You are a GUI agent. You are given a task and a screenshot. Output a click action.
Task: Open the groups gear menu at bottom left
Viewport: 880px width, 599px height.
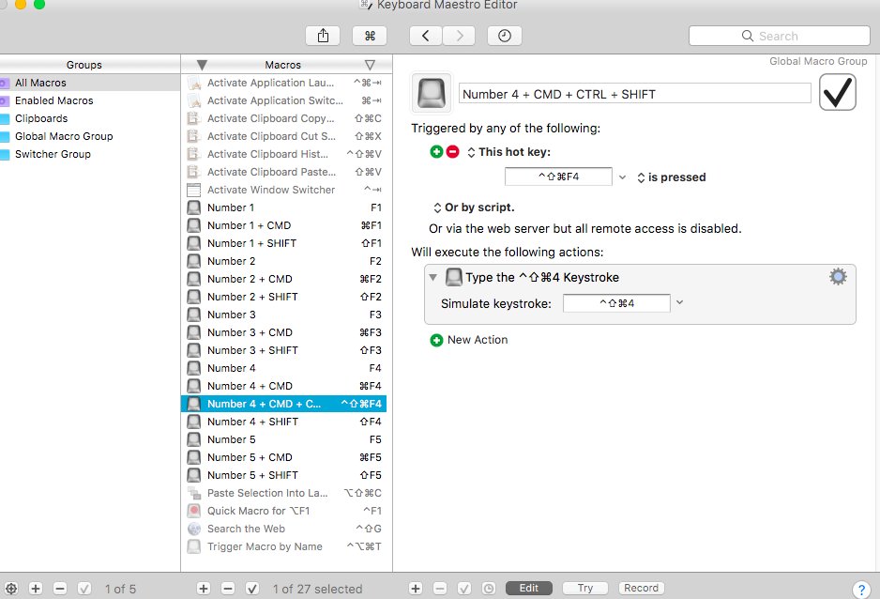point(11,589)
